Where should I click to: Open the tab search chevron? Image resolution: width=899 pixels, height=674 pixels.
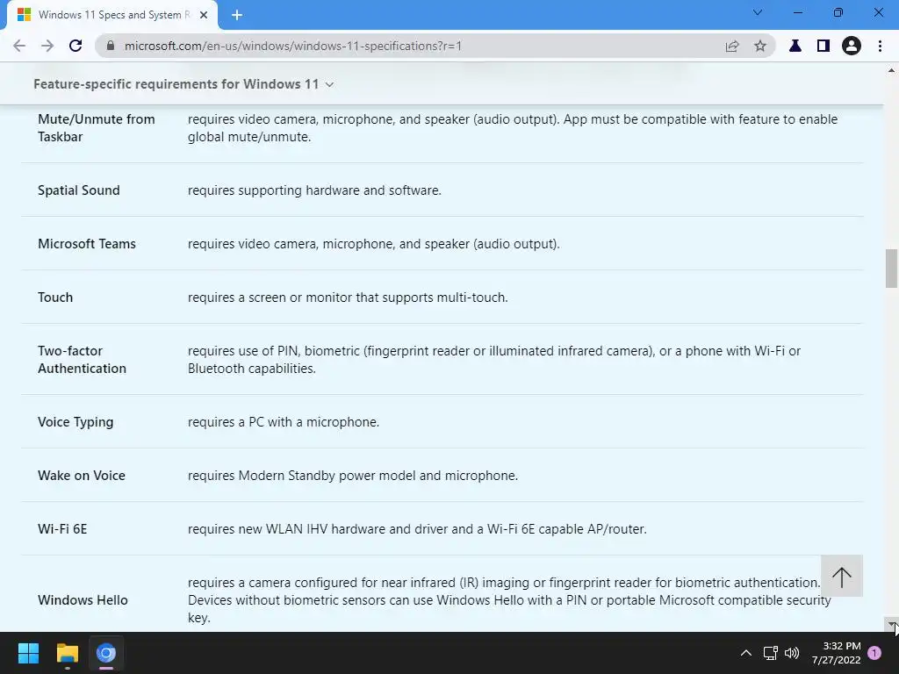(758, 12)
